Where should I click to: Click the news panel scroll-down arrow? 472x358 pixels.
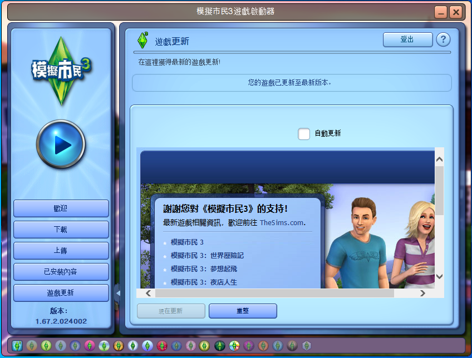439,276
